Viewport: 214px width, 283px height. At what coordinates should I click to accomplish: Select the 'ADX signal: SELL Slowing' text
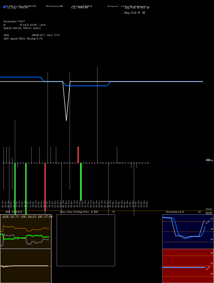pos(23,39)
